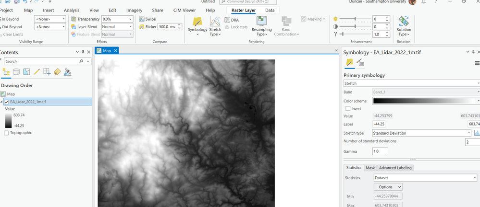Open the Layer Blend mode dropdown
480x207 pixels.
(x=131, y=27)
